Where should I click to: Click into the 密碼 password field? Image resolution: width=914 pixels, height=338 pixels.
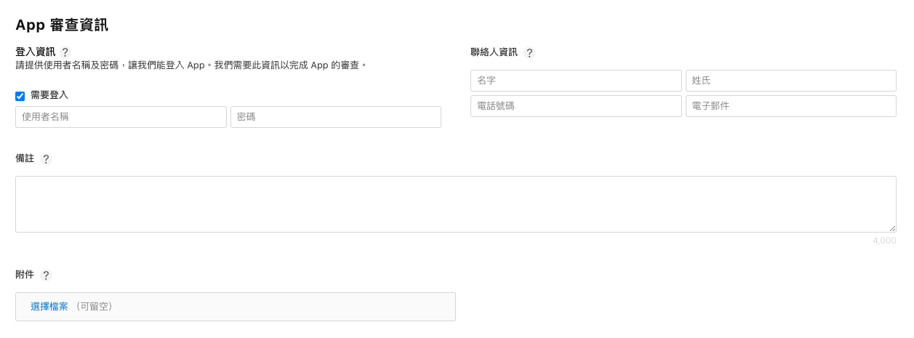[x=335, y=117]
